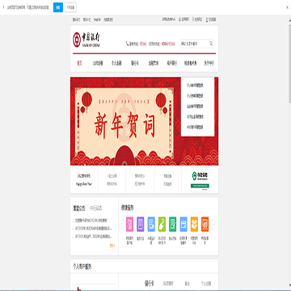Image resolution: width=291 pixels, height=291 pixels.
Task: Click the red-orange quick-service icon
Action: 205,224
